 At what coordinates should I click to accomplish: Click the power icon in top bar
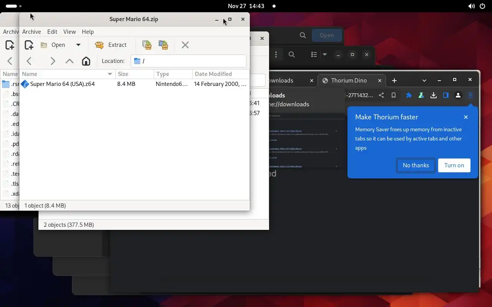pos(482,6)
